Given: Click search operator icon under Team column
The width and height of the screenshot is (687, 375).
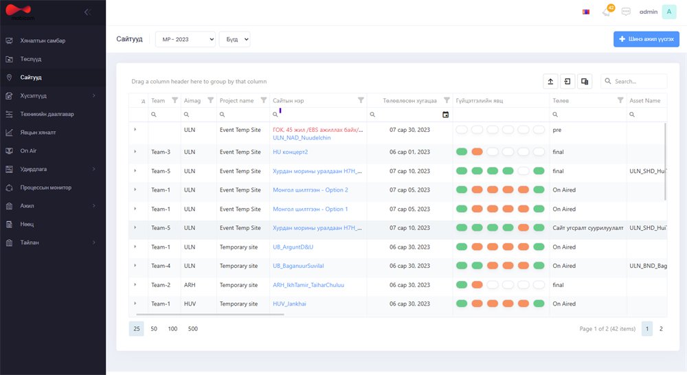Looking at the screenshot, I should (x=154, y=114).
